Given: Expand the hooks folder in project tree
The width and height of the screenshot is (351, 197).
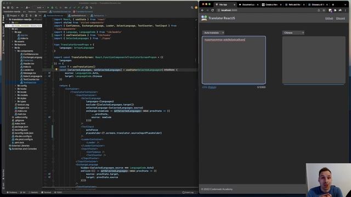Looking at the screenshot, I should tap(16, 89).
